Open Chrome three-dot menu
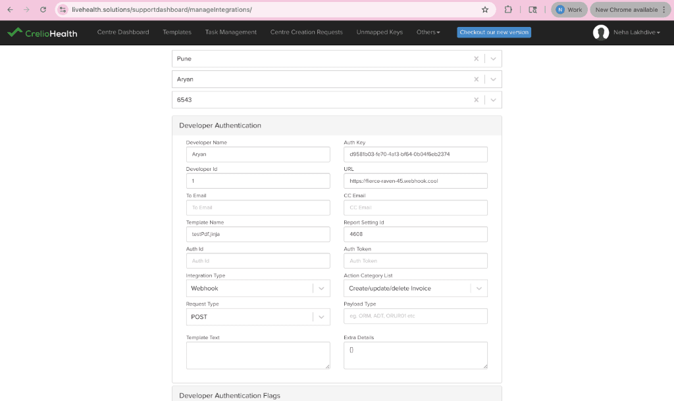This screenshot has width=674, height=401. tap(664, 9)
